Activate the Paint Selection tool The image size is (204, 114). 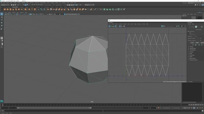tap(2, 20)
